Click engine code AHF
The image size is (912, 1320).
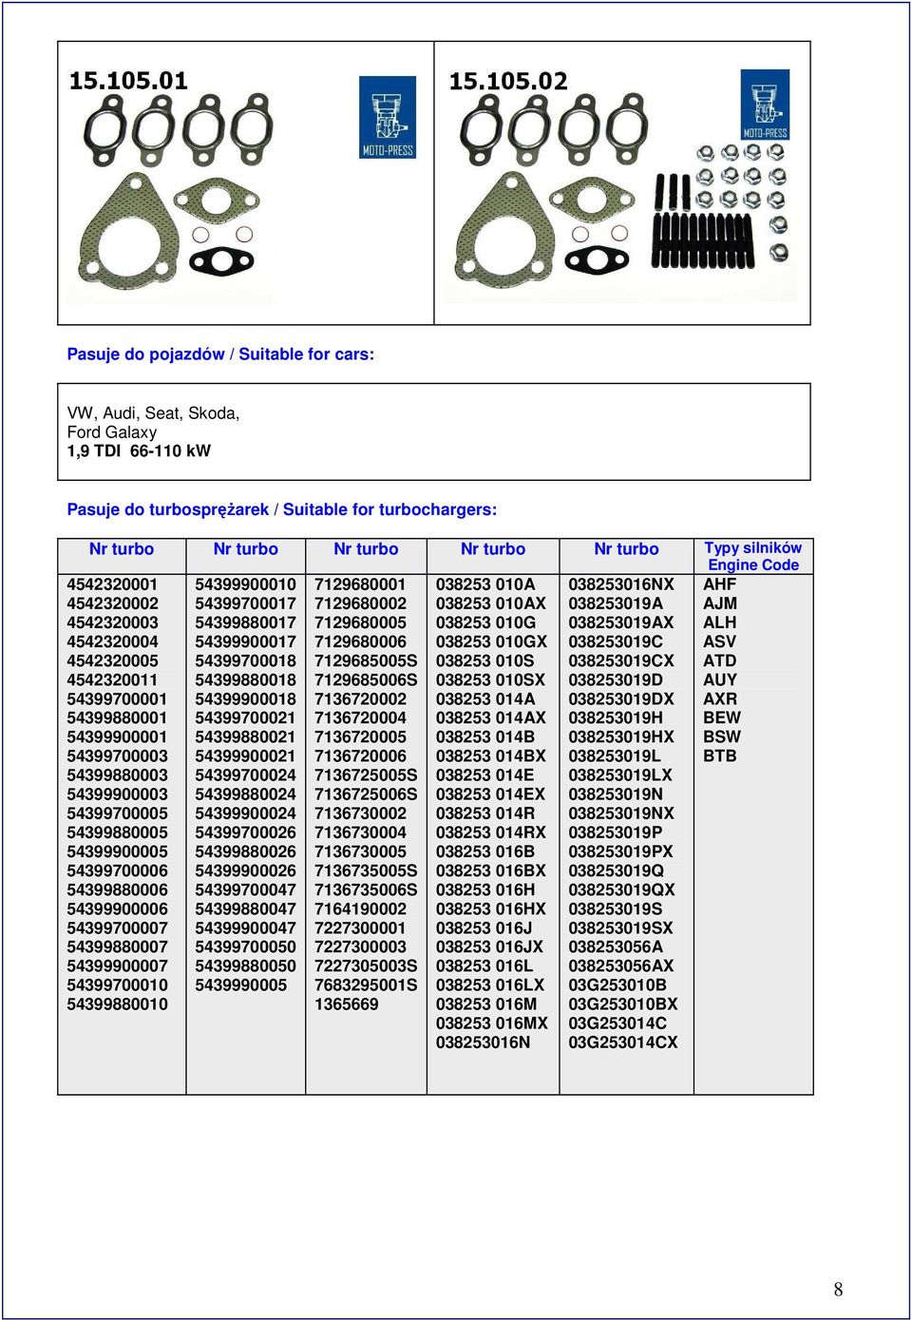719,584
